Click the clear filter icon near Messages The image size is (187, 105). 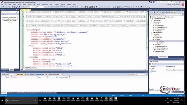tap(46, 75)
